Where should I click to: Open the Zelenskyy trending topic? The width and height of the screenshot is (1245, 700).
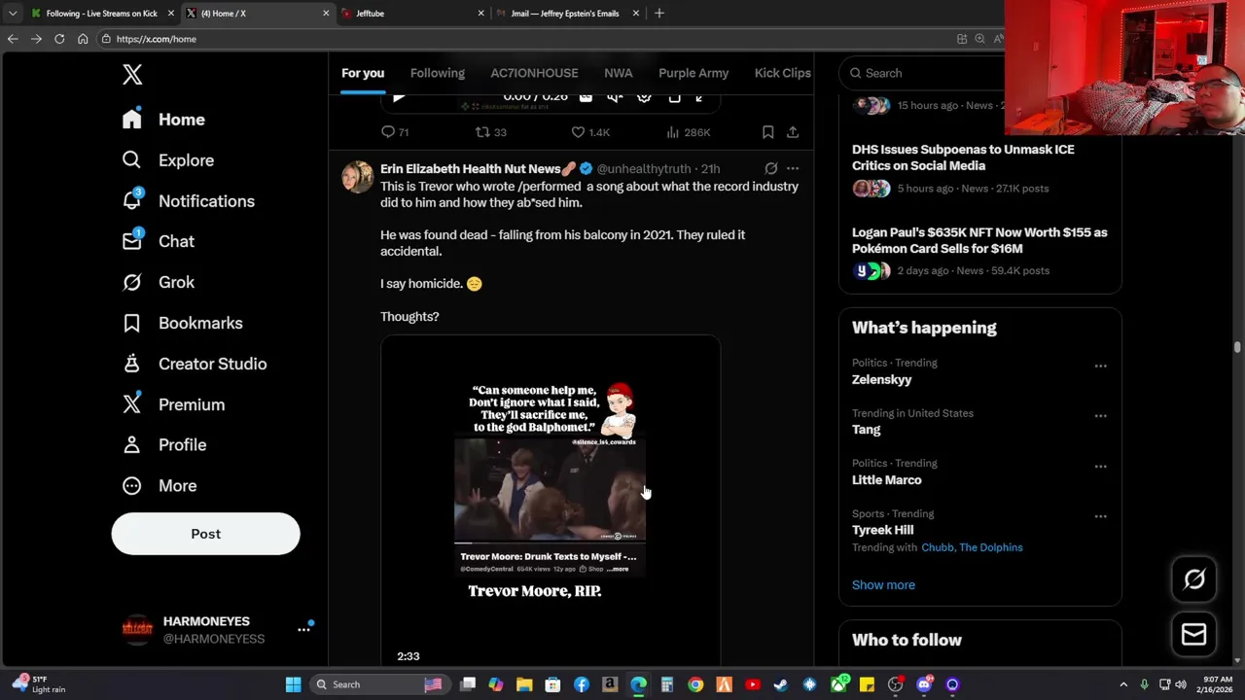click(882, 380)
